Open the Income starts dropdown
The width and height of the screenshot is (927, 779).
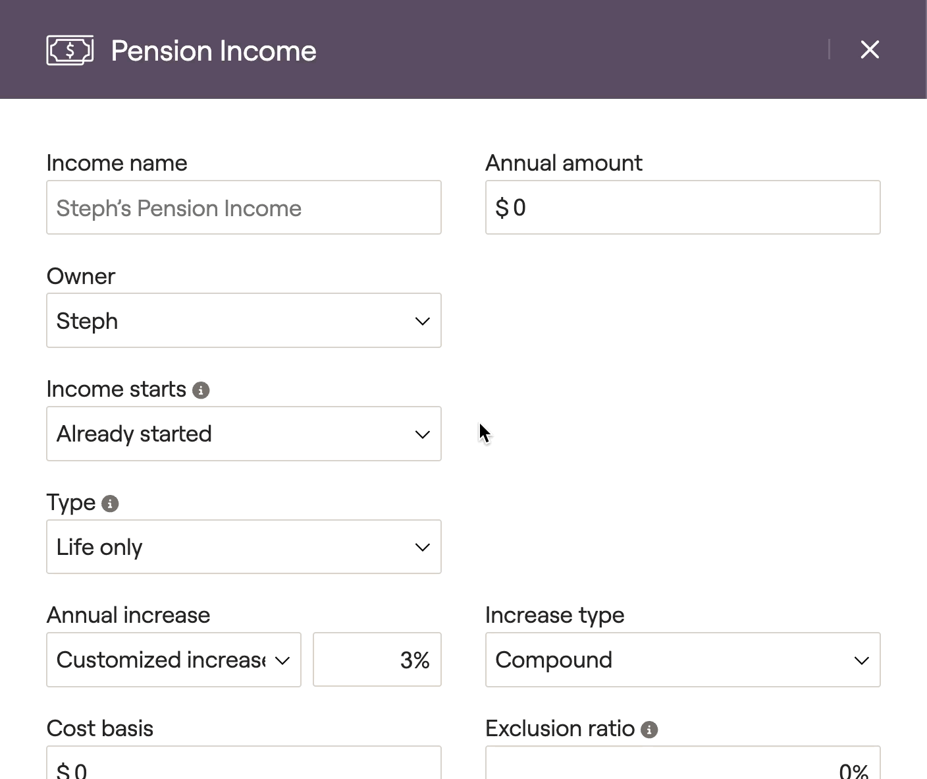(x=244, y=434)
